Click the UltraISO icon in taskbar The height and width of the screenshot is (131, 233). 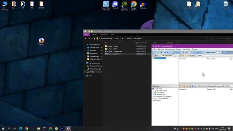pyautogui.click(x=68, y=128)
